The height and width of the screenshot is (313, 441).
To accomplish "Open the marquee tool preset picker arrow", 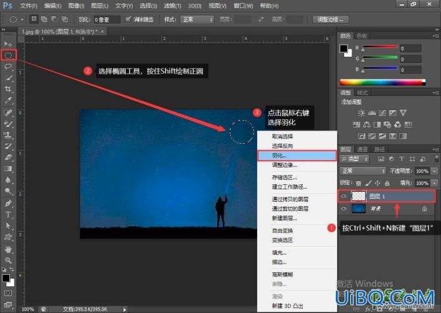I will point(22,19).
